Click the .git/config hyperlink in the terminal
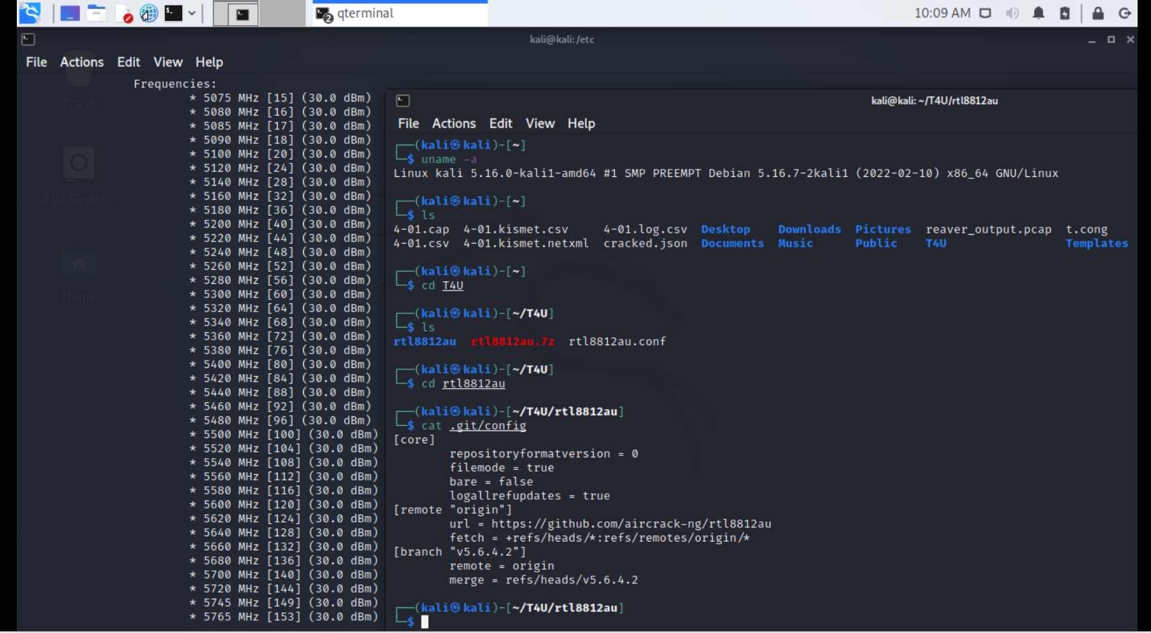Image resolution: width=1151 pixels, height=633 pixels. 487,425
